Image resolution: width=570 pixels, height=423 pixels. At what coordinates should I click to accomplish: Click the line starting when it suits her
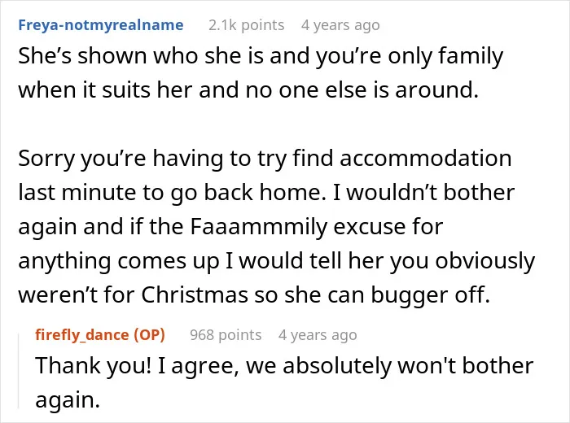tap(248, 90)
